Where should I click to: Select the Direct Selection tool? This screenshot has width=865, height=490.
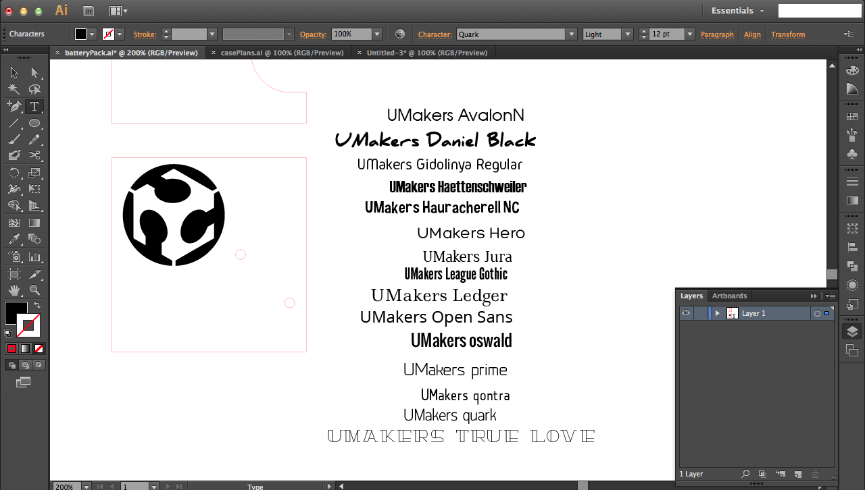pos(34,72)
